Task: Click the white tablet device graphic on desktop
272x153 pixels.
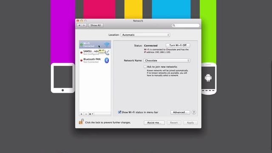Action: tap(63, 78)
